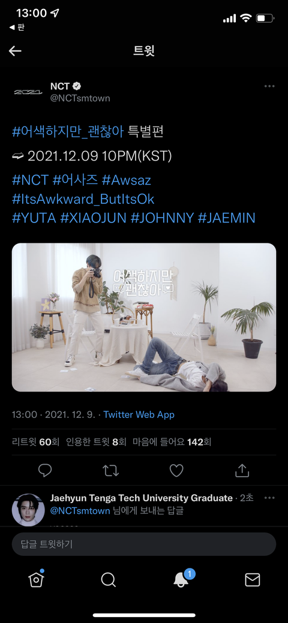
Task: Tap the back arrow icon
Action: (15, 51)
